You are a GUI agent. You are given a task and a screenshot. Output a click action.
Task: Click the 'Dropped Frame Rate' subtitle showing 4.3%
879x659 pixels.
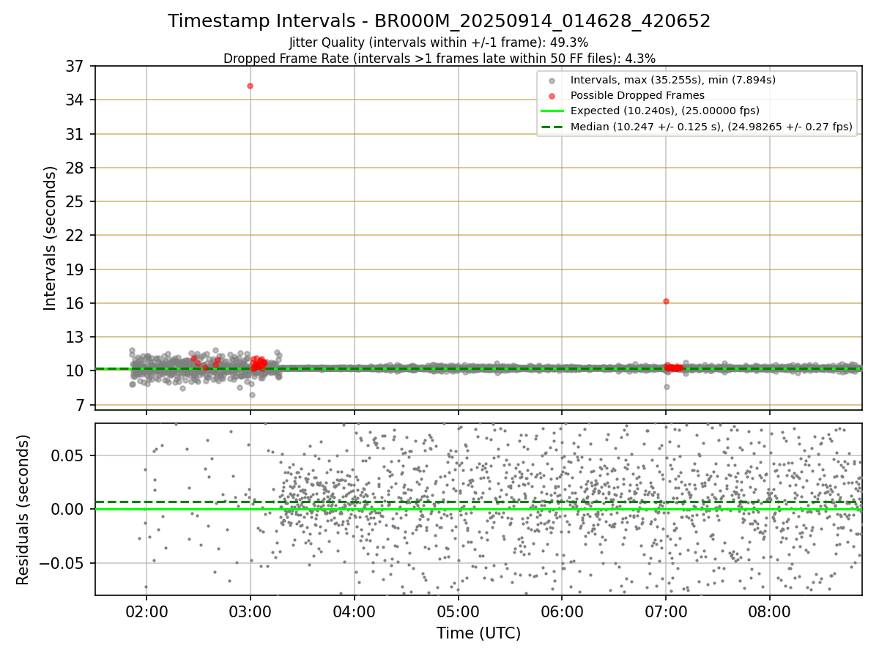(x=439, y=58)
